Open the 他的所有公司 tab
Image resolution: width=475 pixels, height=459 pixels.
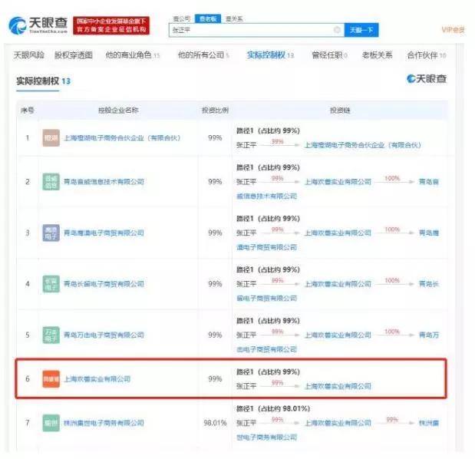pyautogui.click(x=203, y=55)
